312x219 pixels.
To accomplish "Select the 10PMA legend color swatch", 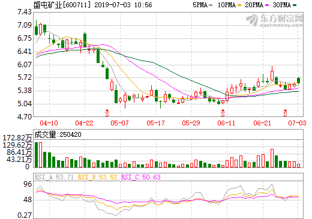I will (x=239, y=5).
